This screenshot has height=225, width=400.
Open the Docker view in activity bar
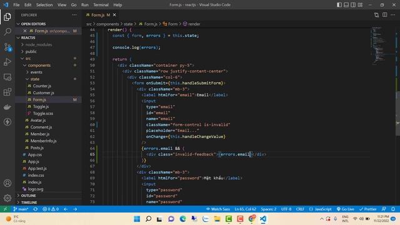pyautogui.click(x=7, y=107)
